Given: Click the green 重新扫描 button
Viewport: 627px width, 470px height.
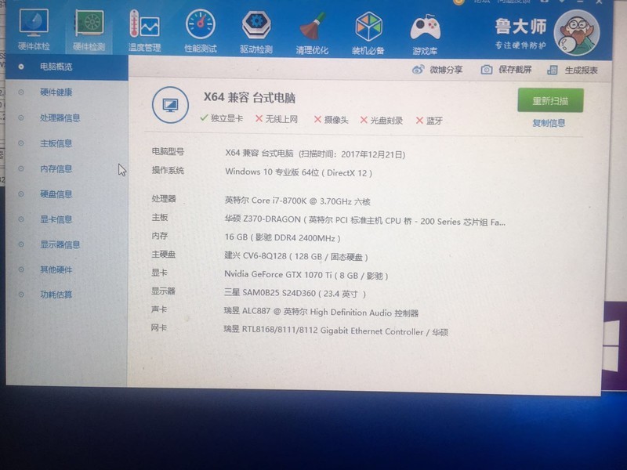Looking at the screenshot, I should click(550, 101).
